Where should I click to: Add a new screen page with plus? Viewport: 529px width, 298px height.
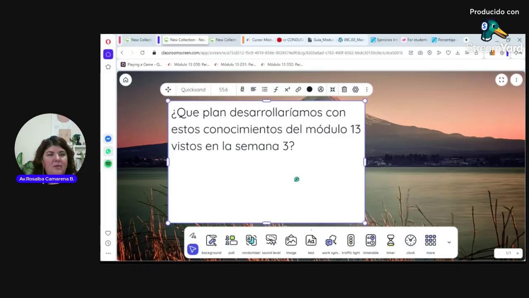click(517, 253)
